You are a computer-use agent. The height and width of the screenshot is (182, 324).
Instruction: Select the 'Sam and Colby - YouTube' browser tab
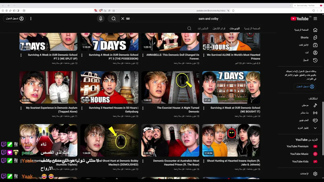308,5
